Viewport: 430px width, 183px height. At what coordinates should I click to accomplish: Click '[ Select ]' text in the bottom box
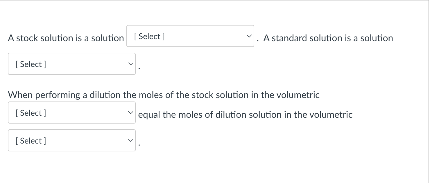tap(31, 141)
